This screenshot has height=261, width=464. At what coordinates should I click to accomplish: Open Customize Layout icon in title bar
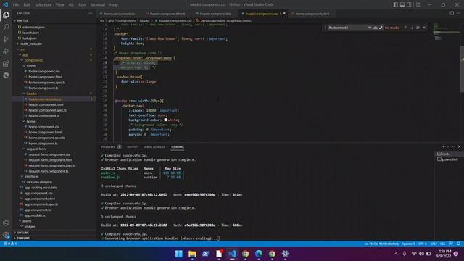418,5
